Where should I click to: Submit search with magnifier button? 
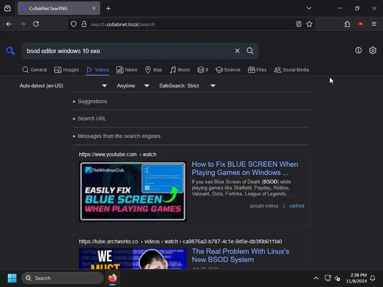(250, 51)
